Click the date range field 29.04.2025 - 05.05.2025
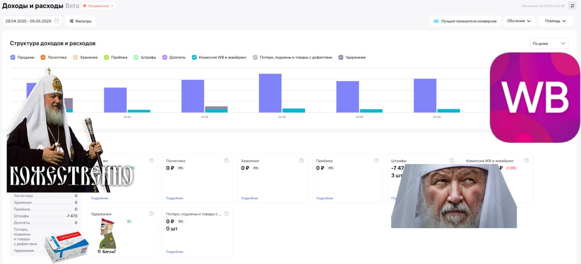This screenshot has height=264, width=581. 32,21
